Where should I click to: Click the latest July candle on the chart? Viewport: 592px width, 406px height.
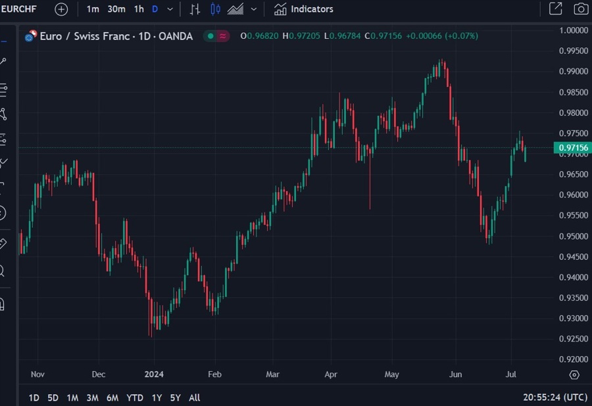pyautogui.click(x=525, y=154)
